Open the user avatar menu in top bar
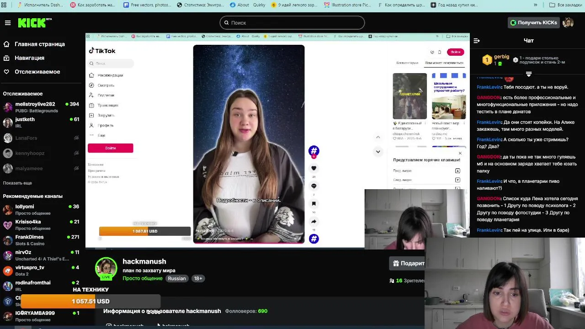The image size is (585, 329). click(x=568, y=22)
